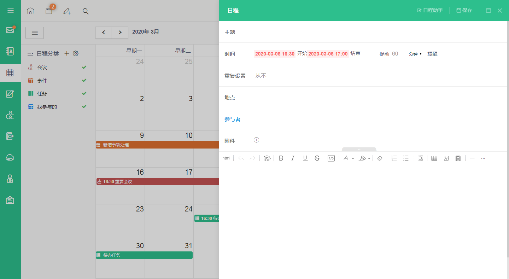The image size is (509, 279).
Task: Insert a table in the editor
Action: (434, 158)
